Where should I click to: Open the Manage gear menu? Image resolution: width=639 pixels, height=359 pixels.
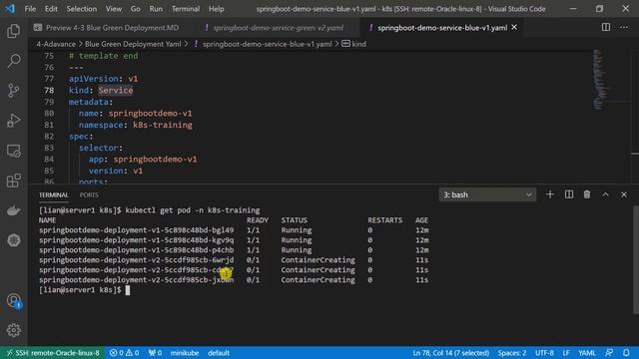click(13, 330)
